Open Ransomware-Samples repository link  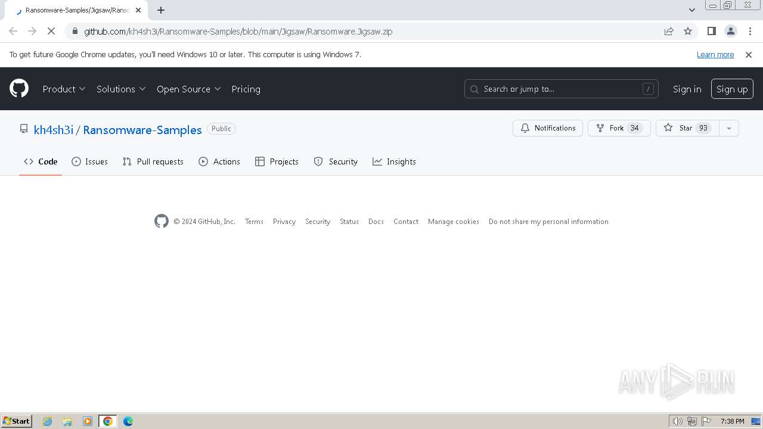142,129
